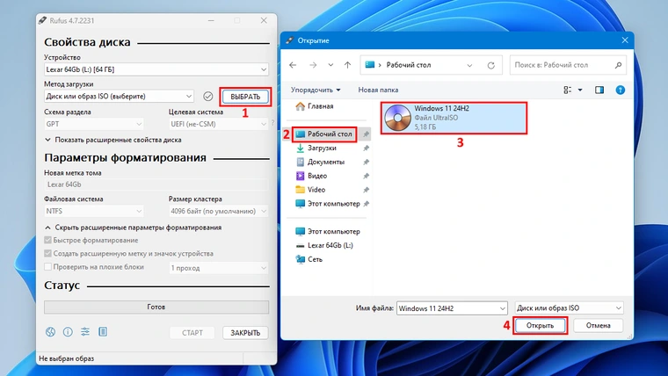Select the Windows 11 24H2 file
The height and width of the screenshot is (376, 668).
[454, 117]
